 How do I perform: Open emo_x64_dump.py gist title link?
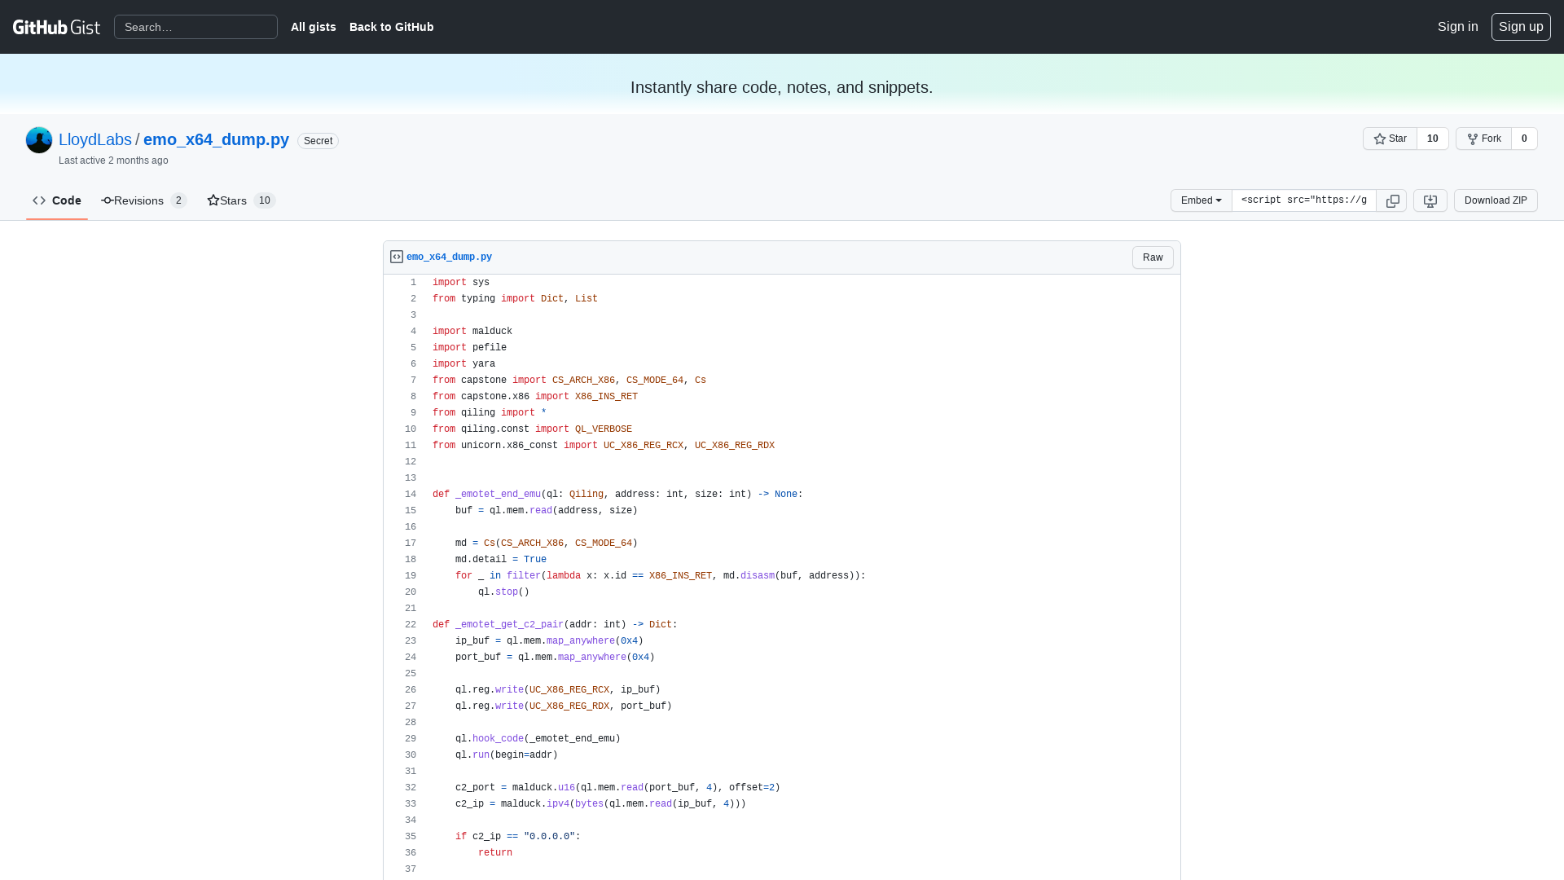click(x=216, y=139)
